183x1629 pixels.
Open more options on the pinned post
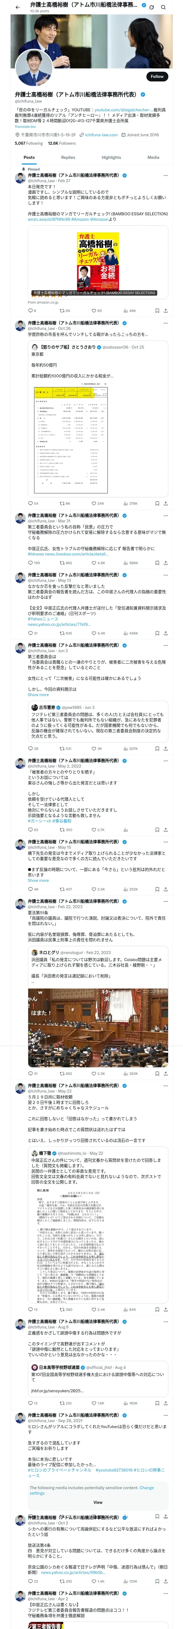(x=165, y=175)
